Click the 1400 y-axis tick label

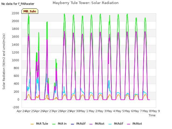pyautogui.click(x=16, y=45)
